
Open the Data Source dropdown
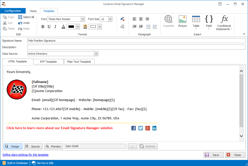[96, 54]
